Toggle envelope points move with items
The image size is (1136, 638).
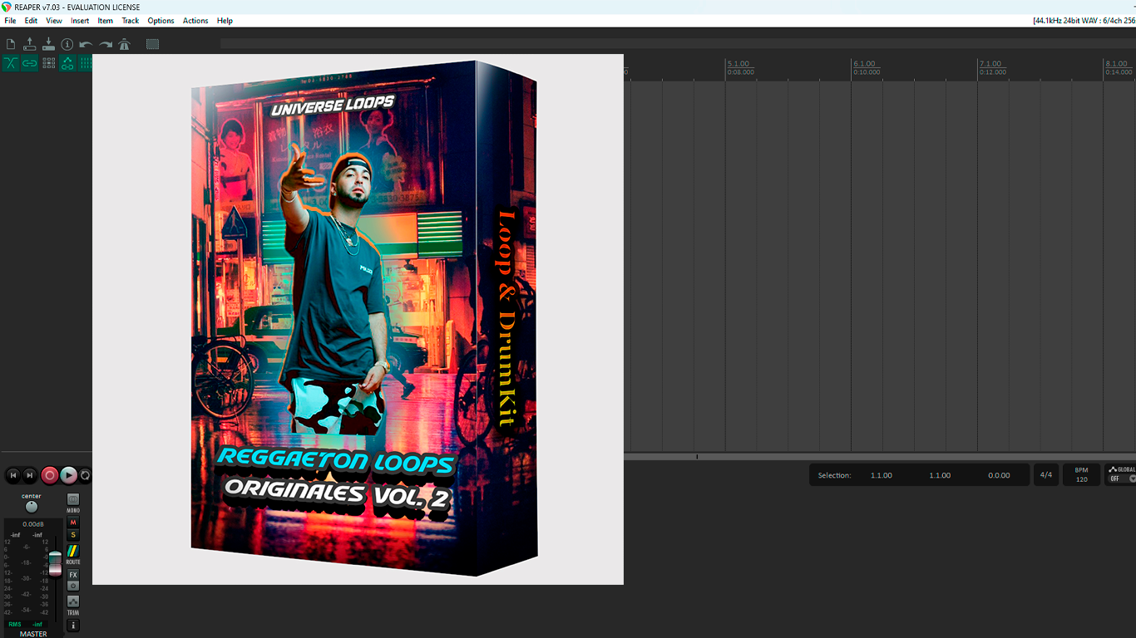(67, 63)
